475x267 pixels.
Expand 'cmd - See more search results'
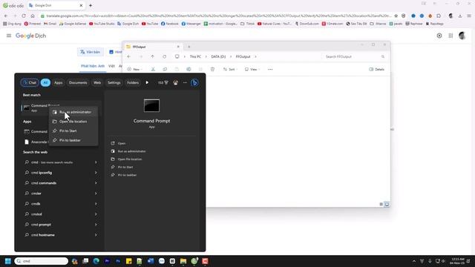(96, 162)
